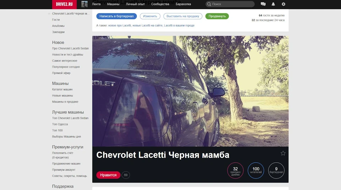Open the Прямой эфир link
Viewport: 341px width, 190px height.
click(61, 73)
